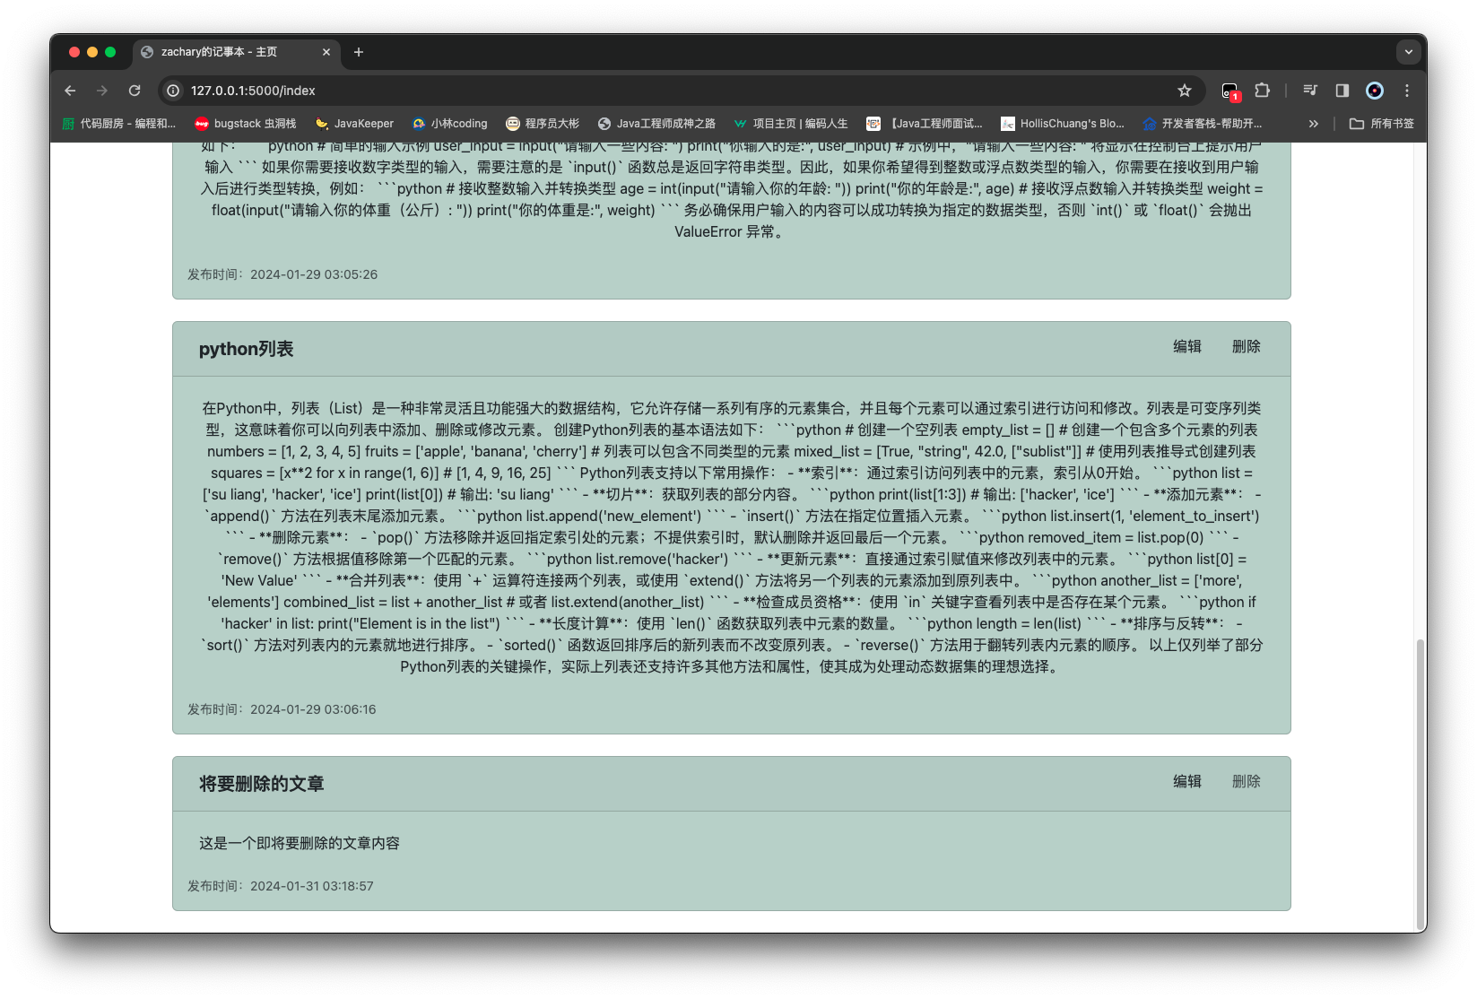The image size is (1477, 999).
Task: Open the bugstack 虫洞栈 bookmark
Action: click(x=246, y=124)
